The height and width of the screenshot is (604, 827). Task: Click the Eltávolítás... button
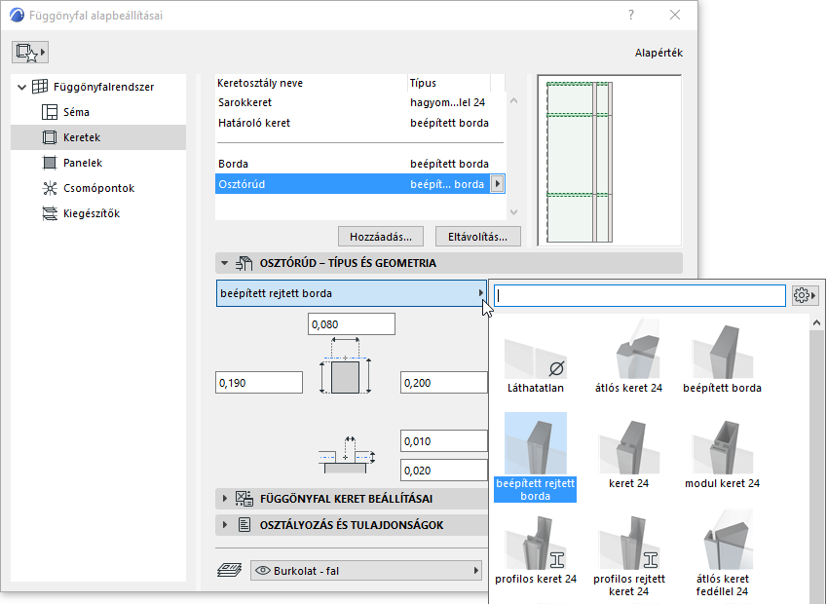tap(477, 236)
